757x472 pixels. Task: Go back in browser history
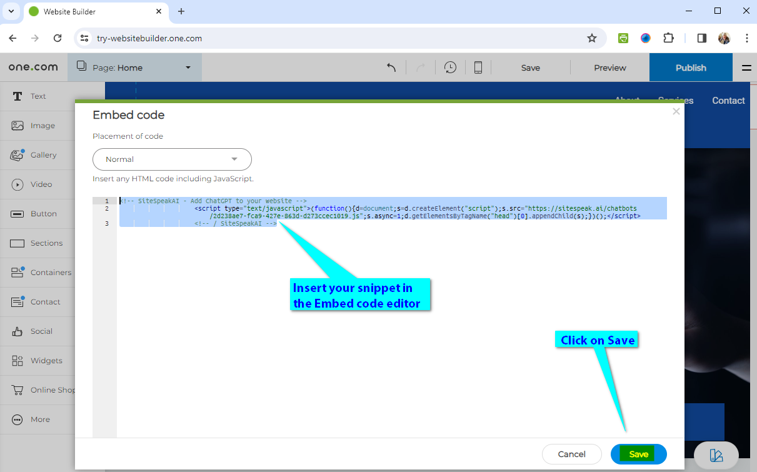[13, 38]
